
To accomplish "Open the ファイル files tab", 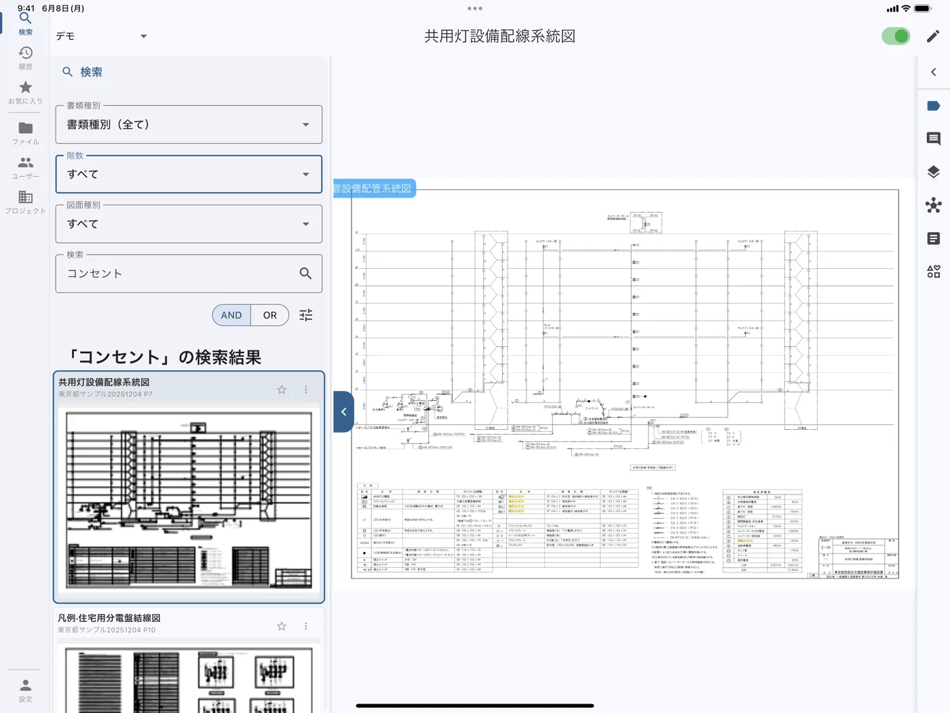I will point(25,133).
